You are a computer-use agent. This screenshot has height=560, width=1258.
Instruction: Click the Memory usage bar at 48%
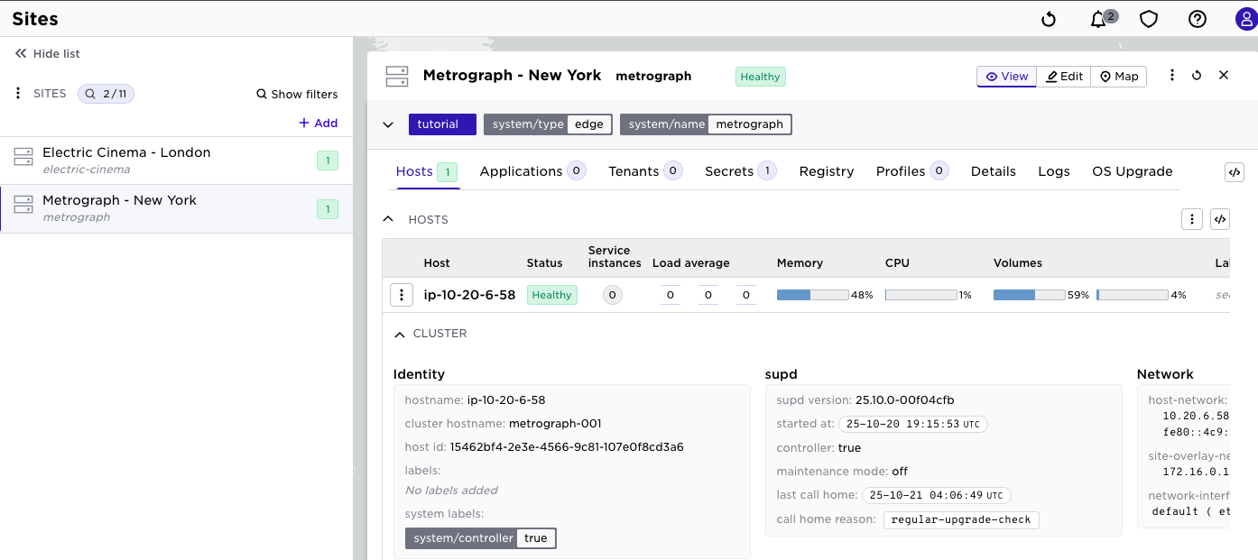point(812,295)
